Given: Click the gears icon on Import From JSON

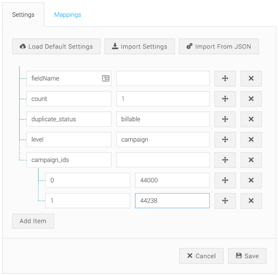Looking at the screenshot, I should [x=189, y=46].
